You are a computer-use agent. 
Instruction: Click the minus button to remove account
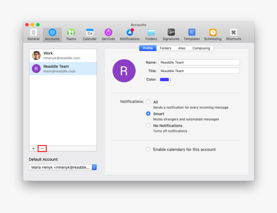pos(42,149)
